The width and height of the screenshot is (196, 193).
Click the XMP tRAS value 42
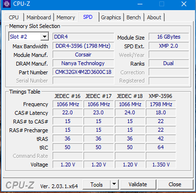pyautogui.click(x=161, y=138)
